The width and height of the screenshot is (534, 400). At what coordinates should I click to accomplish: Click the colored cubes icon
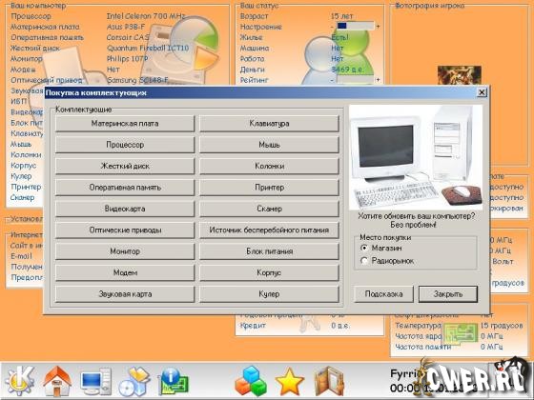[251, 382]
